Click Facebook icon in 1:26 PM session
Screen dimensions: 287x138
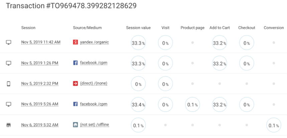coord(76,63)
